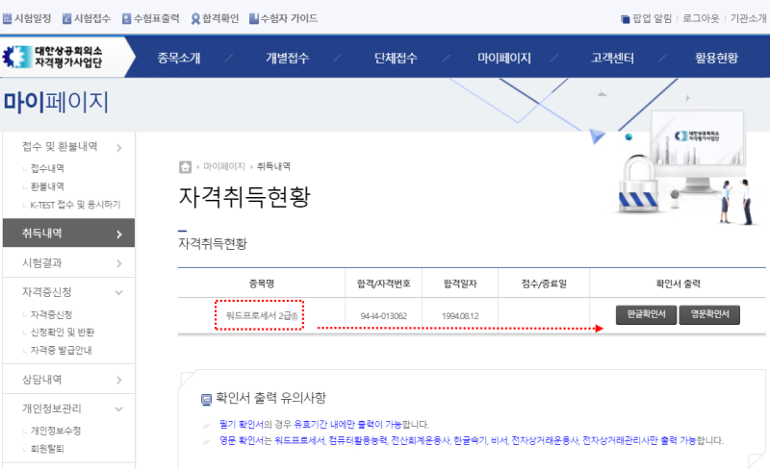This screenshot has width=770, height=469.
Task: Open 회원탈퇴 in sidebar
Action: click(x=47, y=449)
